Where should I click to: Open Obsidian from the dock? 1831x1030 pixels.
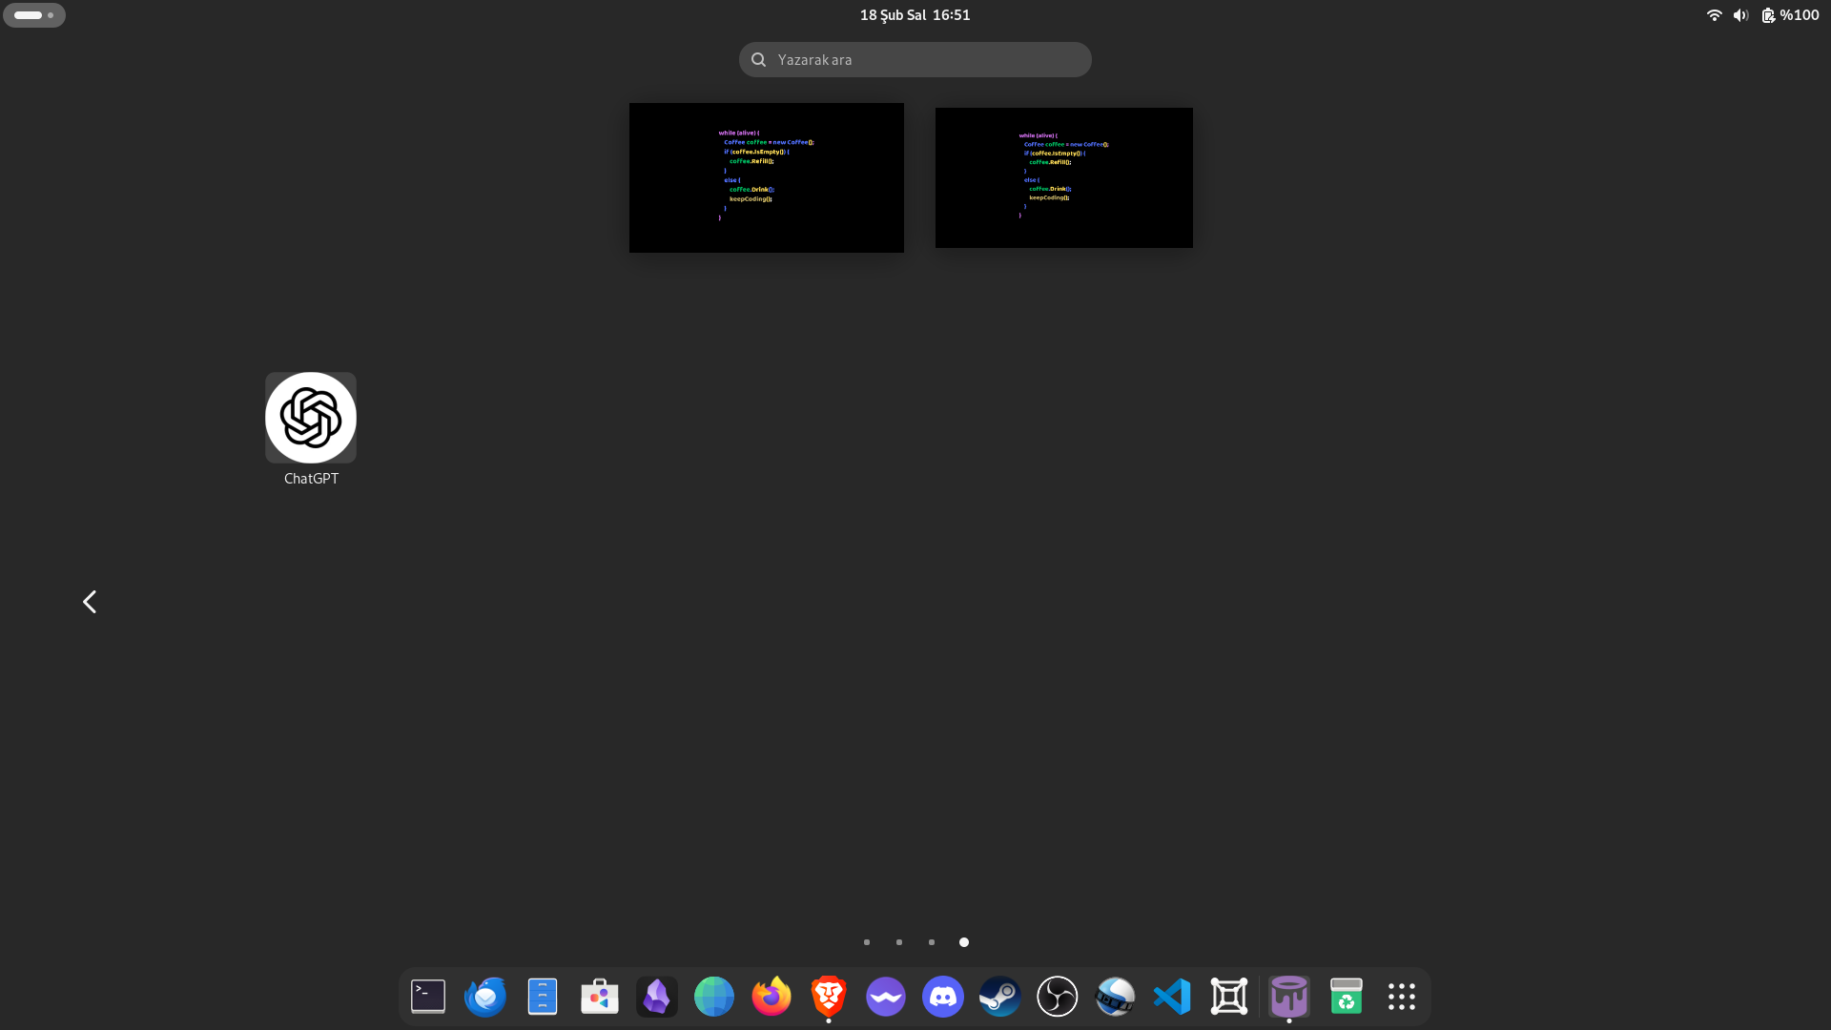657,997
